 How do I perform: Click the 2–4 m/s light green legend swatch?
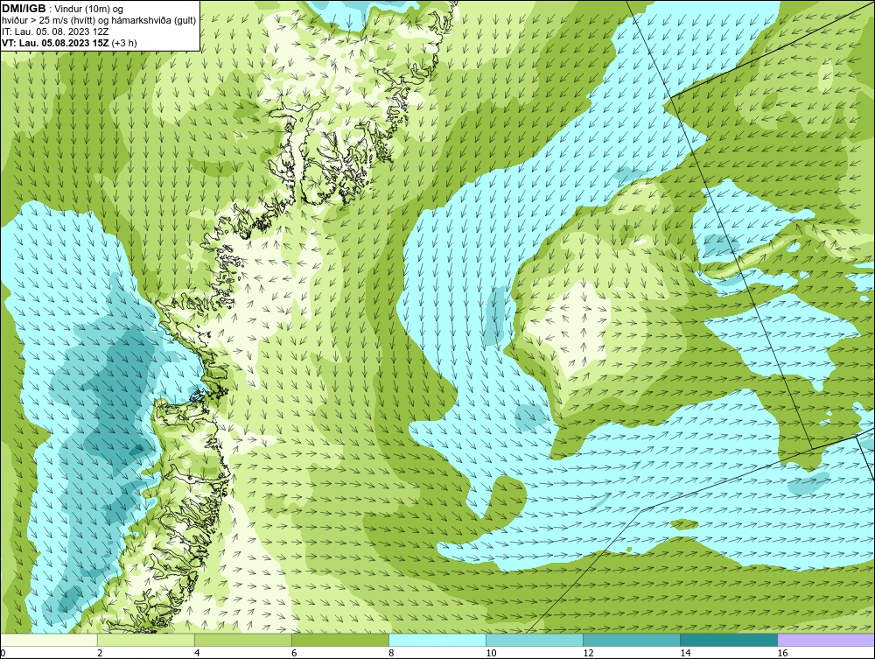click(146, 640)
